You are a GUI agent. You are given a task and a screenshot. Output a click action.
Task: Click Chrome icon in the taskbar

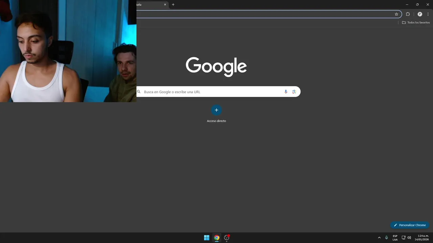(217, 238)
